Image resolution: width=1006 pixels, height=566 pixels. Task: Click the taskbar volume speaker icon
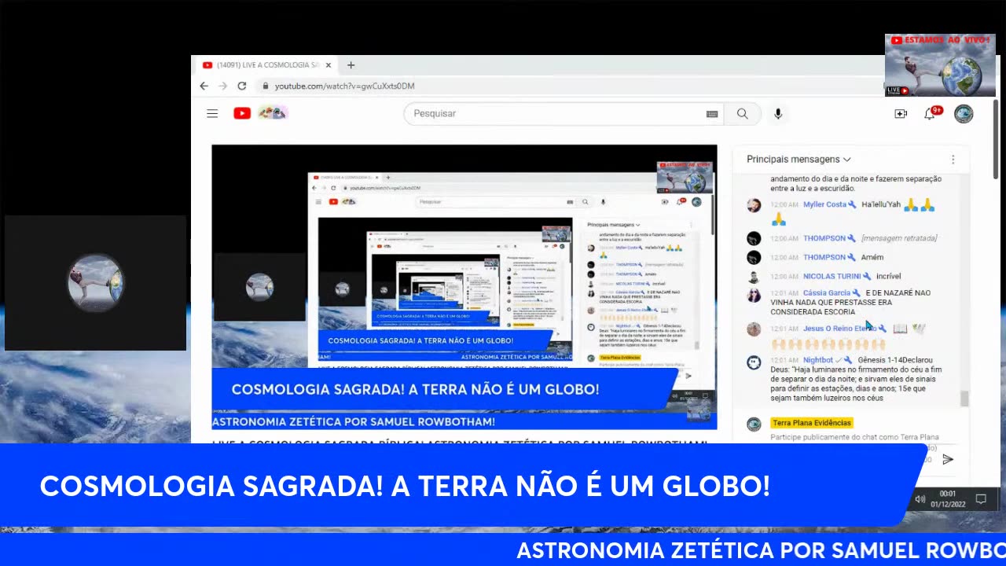coord(920,499)
